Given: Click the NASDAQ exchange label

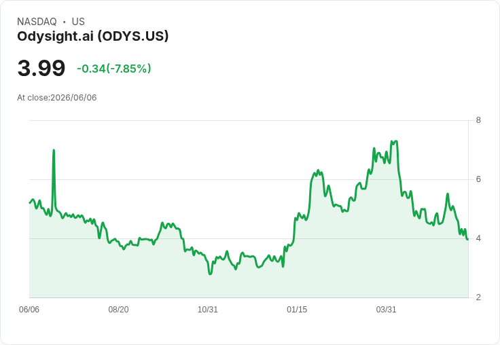Looking at the screenshot, I should point(37,22).
